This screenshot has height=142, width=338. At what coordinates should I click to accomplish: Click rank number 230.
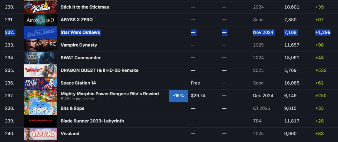10,7
